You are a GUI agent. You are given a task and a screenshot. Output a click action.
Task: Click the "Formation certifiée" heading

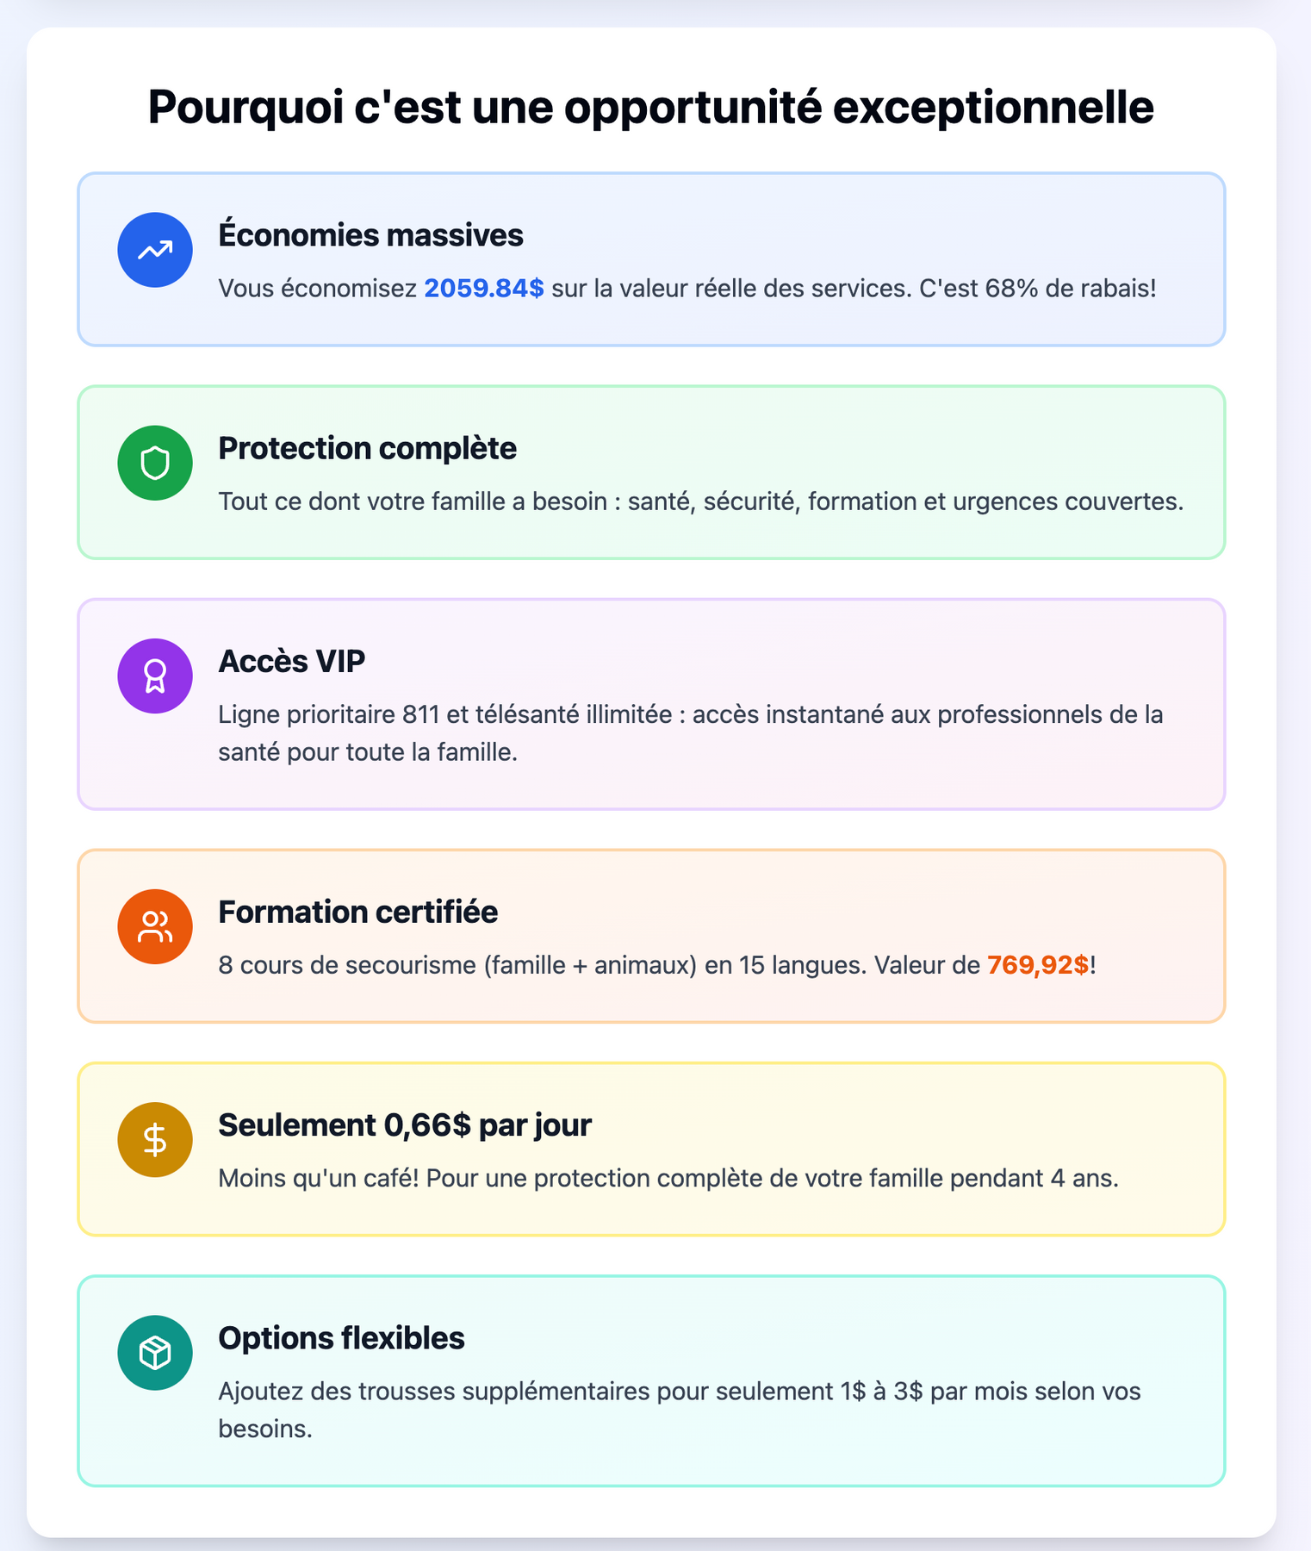(357, 912)
